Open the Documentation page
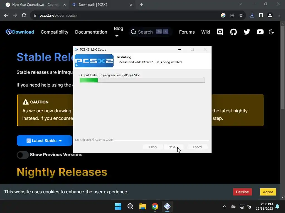 (91, 32)
